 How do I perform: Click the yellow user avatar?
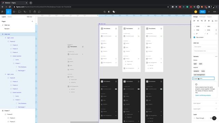pos(196,12)
